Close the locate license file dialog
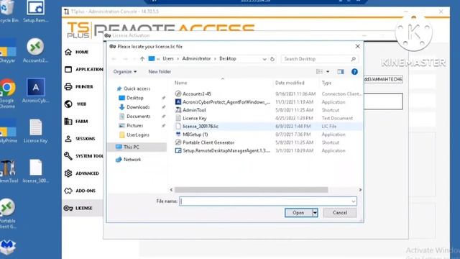This screenshot has width=460, height=259. coord(357,46)
